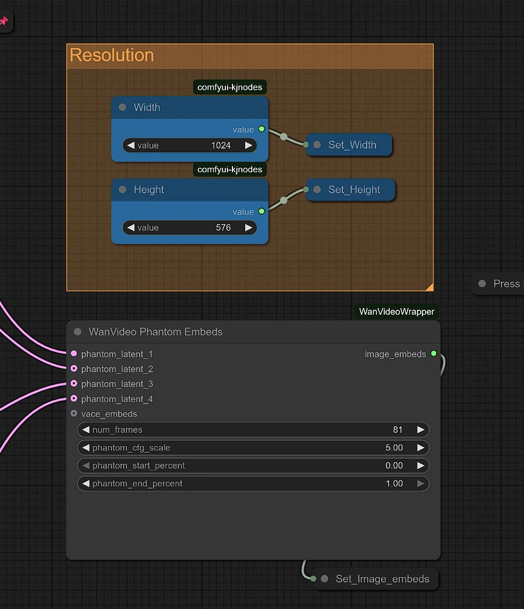This screenshot has width=524, height=609.
Task: Decrease num_frames with the left arrow
Action: 86,430
